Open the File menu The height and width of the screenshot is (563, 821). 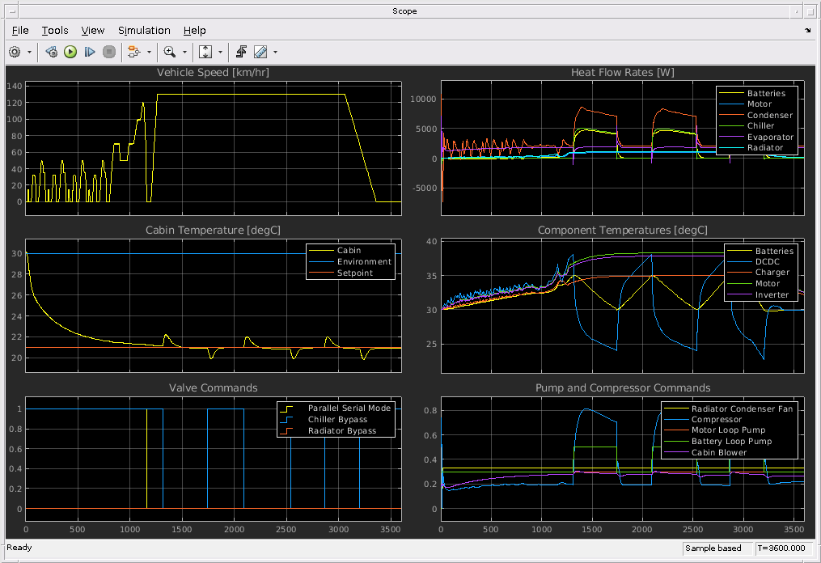pyautogui.click(x=20, y=30)
